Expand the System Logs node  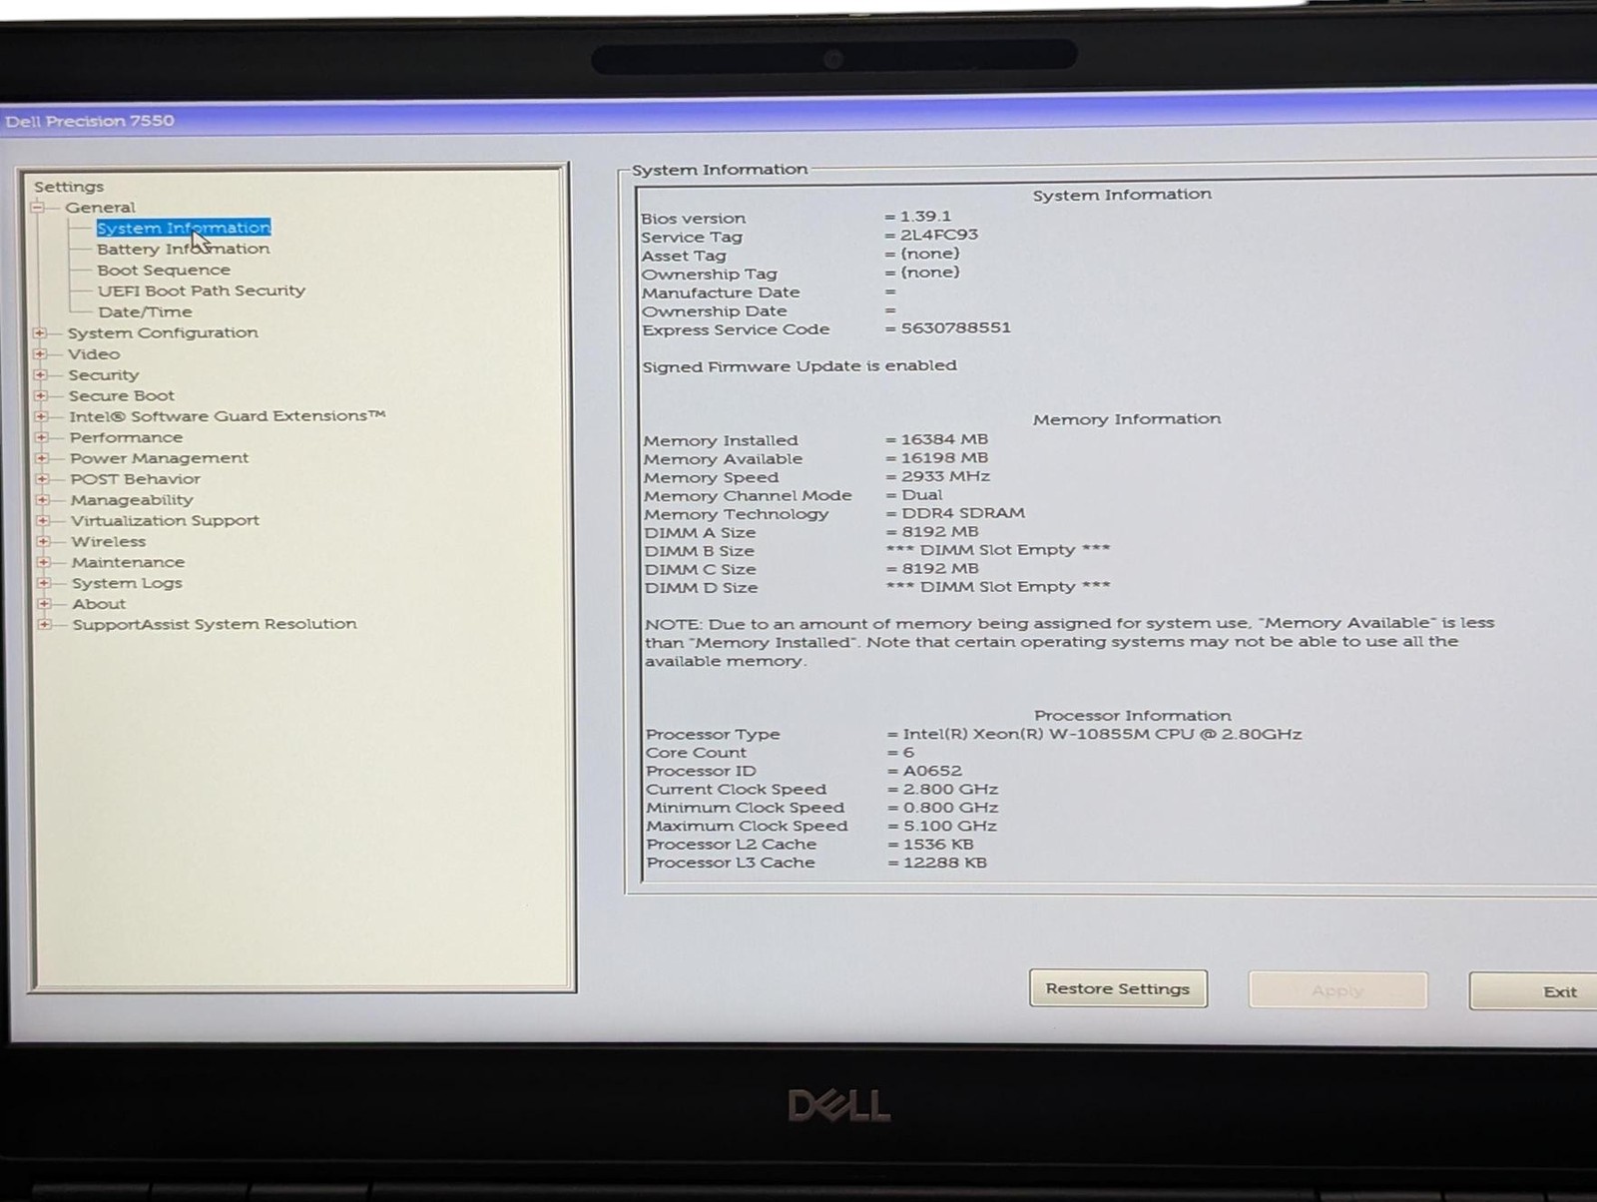tap(44, 583)
